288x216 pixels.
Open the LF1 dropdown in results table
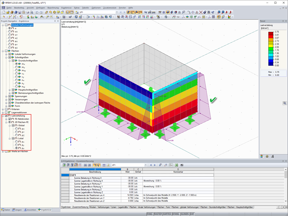[146, 165]
